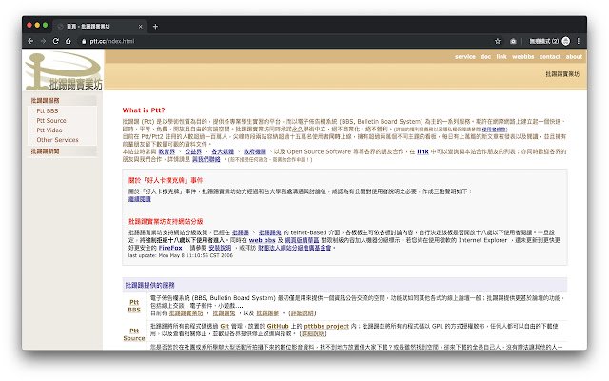Click the padlock icon before ptt.cc
This screenshot has height=381, width=609.
coord(84,41)
